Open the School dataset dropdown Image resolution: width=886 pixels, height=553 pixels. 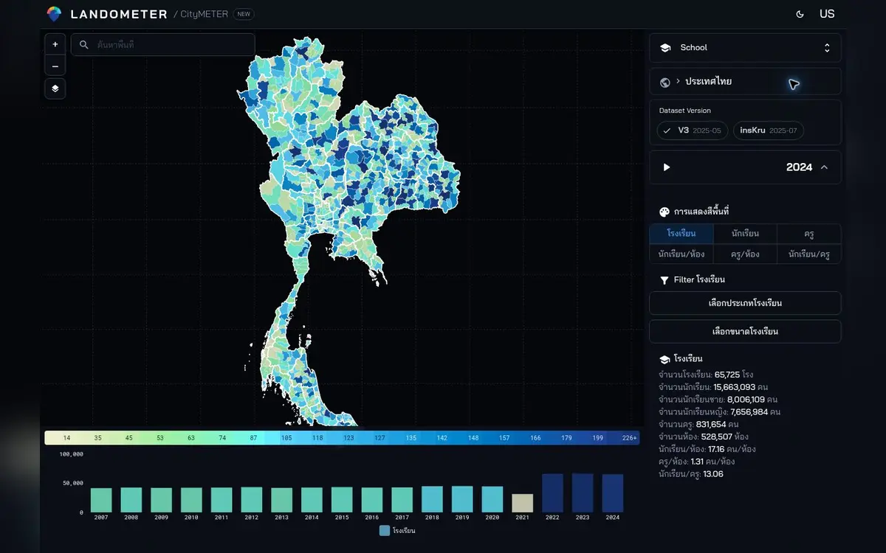745,48
